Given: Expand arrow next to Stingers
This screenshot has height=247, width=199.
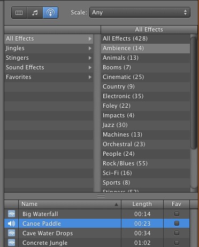Looking at the screenshot, I should [x=90, y=58].
